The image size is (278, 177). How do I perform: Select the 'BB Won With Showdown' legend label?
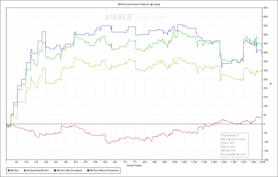tap(69, 170)
